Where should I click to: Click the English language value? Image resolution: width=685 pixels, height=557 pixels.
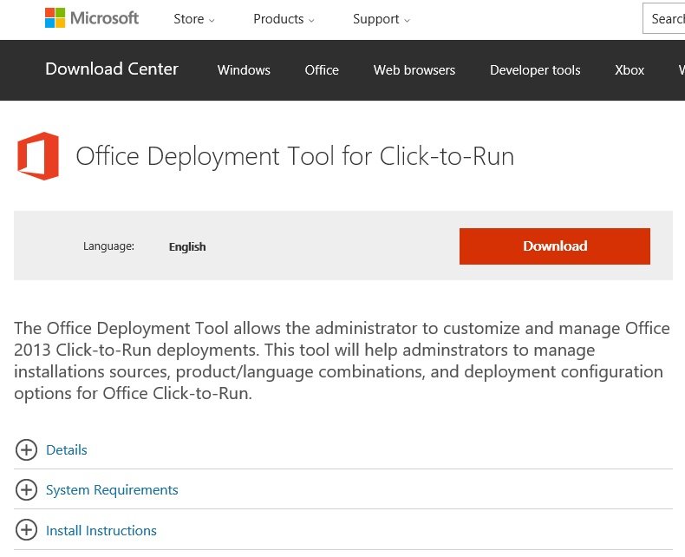187,247
